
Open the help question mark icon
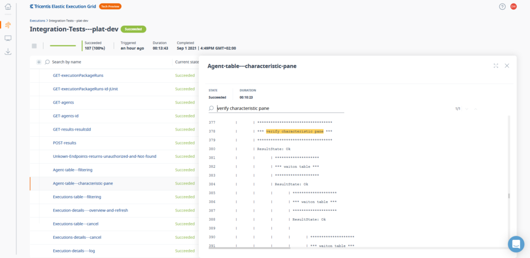502,6
